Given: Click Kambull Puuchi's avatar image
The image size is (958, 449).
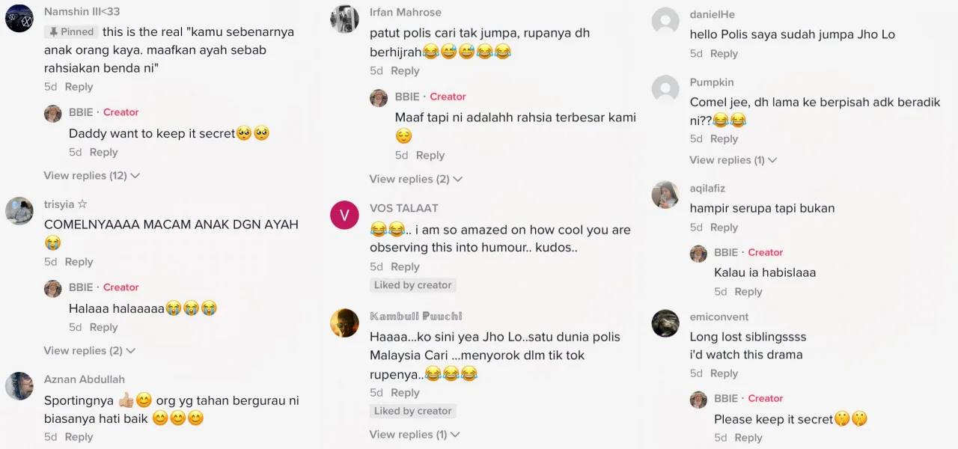Looking at the screenshot, I should [344, 323].
